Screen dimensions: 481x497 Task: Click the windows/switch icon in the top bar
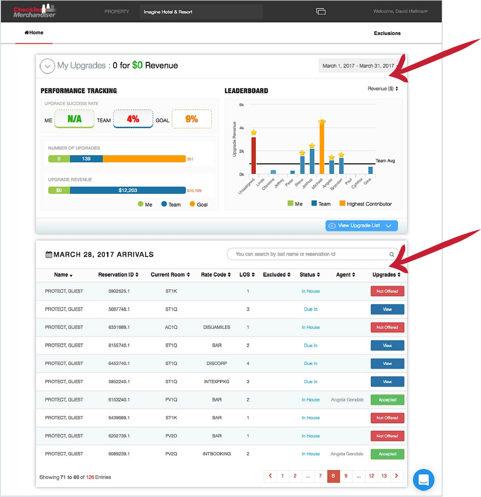point(320,10)
